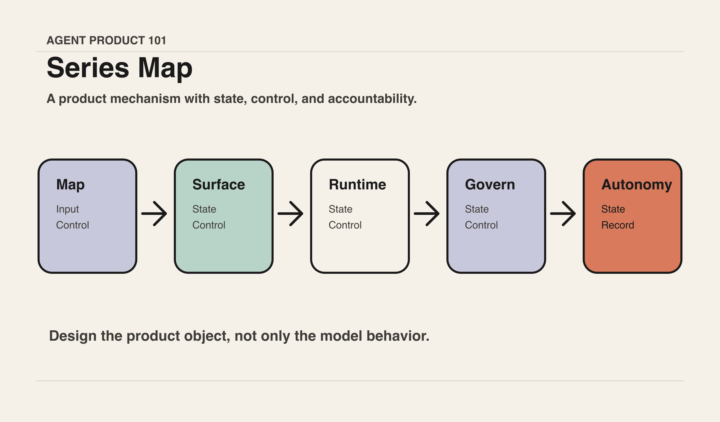Click the arrow from Surface to Runtime
The width and height of the screenshot is (720, 422).
(x=291, y=214)
